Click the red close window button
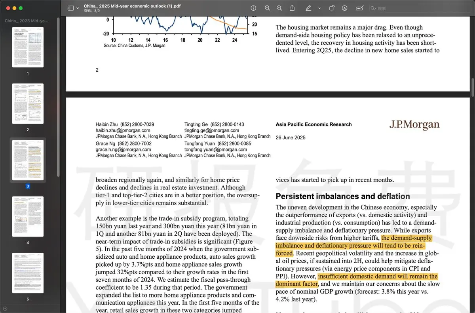The image size is (475, 313). click(7, 8)
